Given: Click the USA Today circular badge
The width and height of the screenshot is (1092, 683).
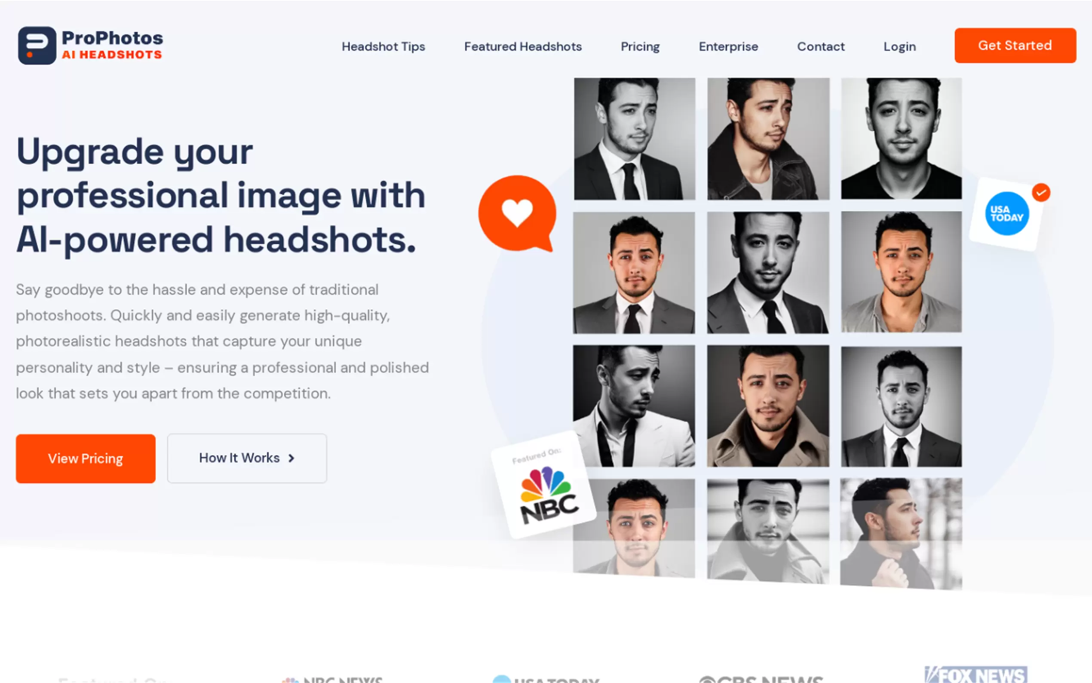Looking at the screenshot, I should pos(1007,214).
